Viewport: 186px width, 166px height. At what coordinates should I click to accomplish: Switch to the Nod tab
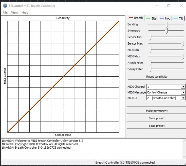165,18
